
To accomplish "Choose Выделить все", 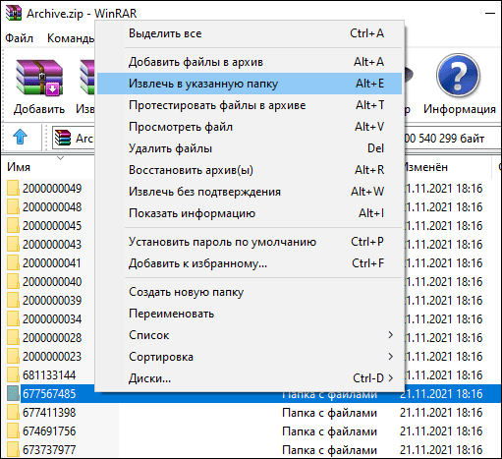I will [250, 33].
